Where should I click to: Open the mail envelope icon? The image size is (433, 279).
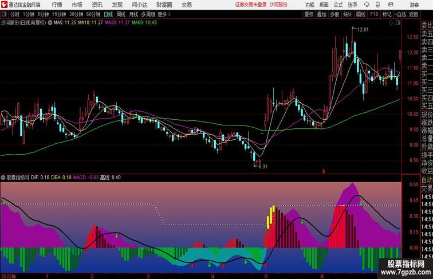point(391,5)
